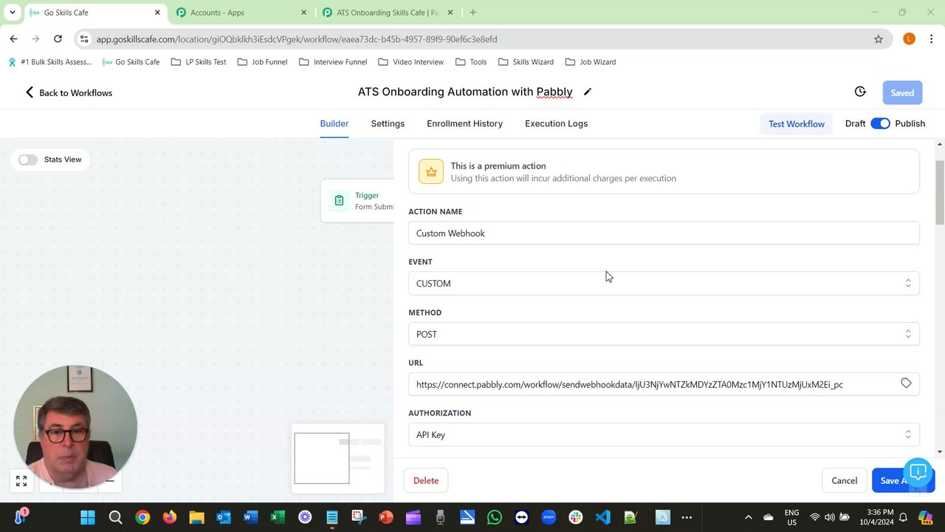Open Windows Start menu

[x=88, y=517]
